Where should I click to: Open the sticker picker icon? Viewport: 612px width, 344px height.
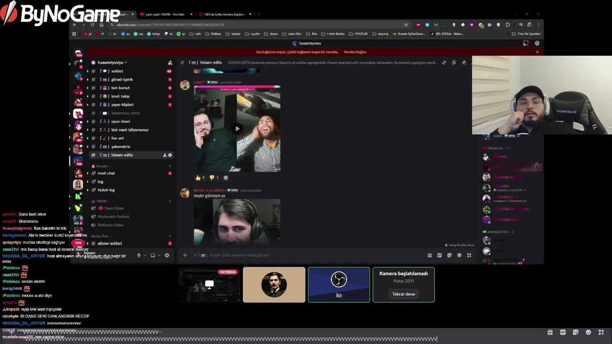coord(449,255)
